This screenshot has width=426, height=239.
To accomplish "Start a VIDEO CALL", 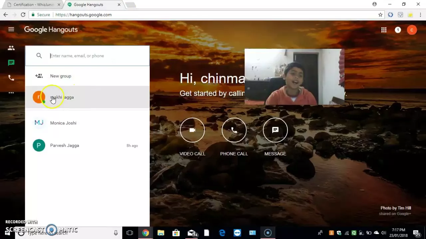I will [192, 130].
